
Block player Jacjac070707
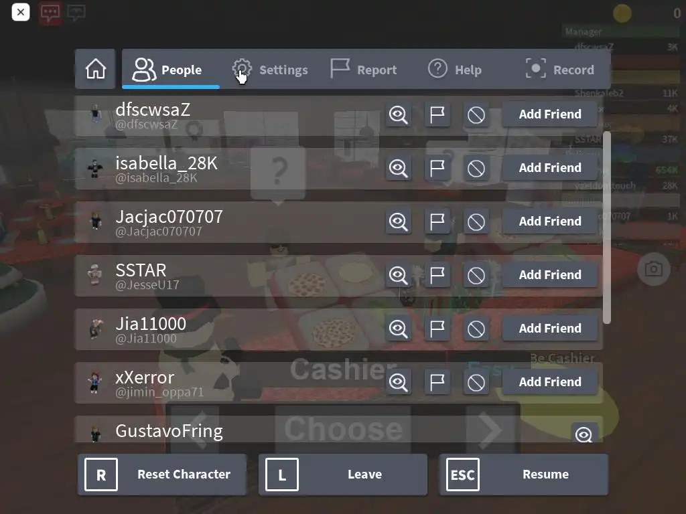[x=476, y=222]
